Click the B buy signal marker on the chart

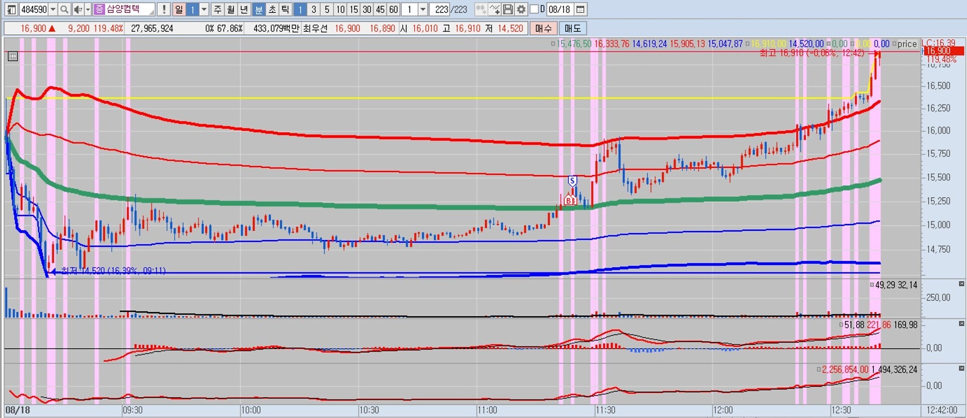pos(570,200)
